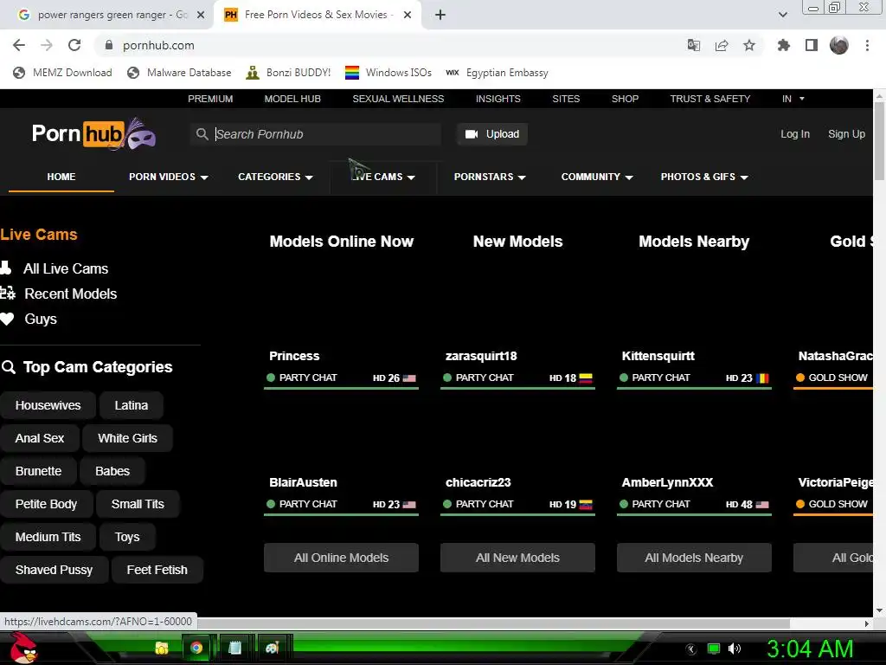Open the Chrome profile avatar
Image resolution: width=886 pixels, height=665 pixels.
coord(839,45)
